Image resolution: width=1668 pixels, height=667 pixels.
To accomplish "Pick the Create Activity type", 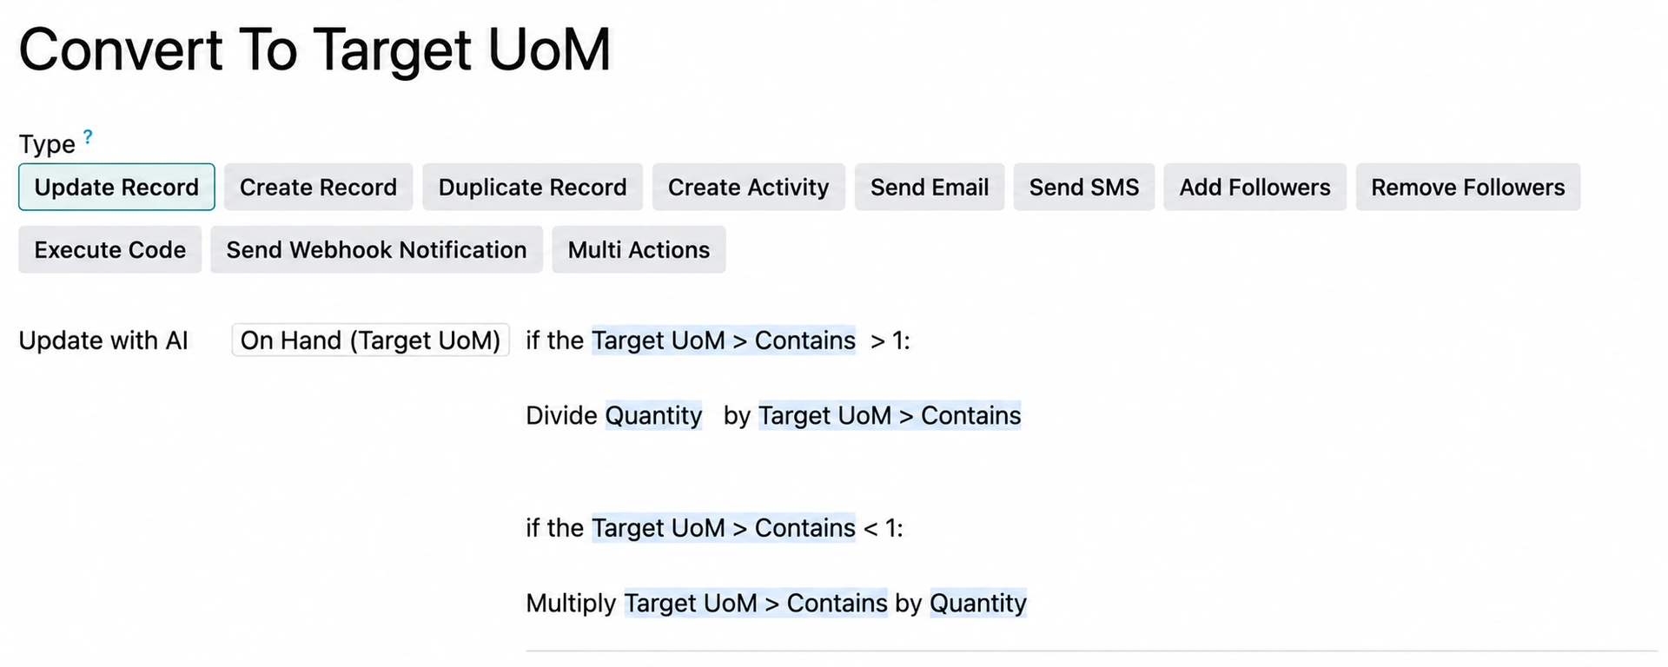I will [749, 187].
